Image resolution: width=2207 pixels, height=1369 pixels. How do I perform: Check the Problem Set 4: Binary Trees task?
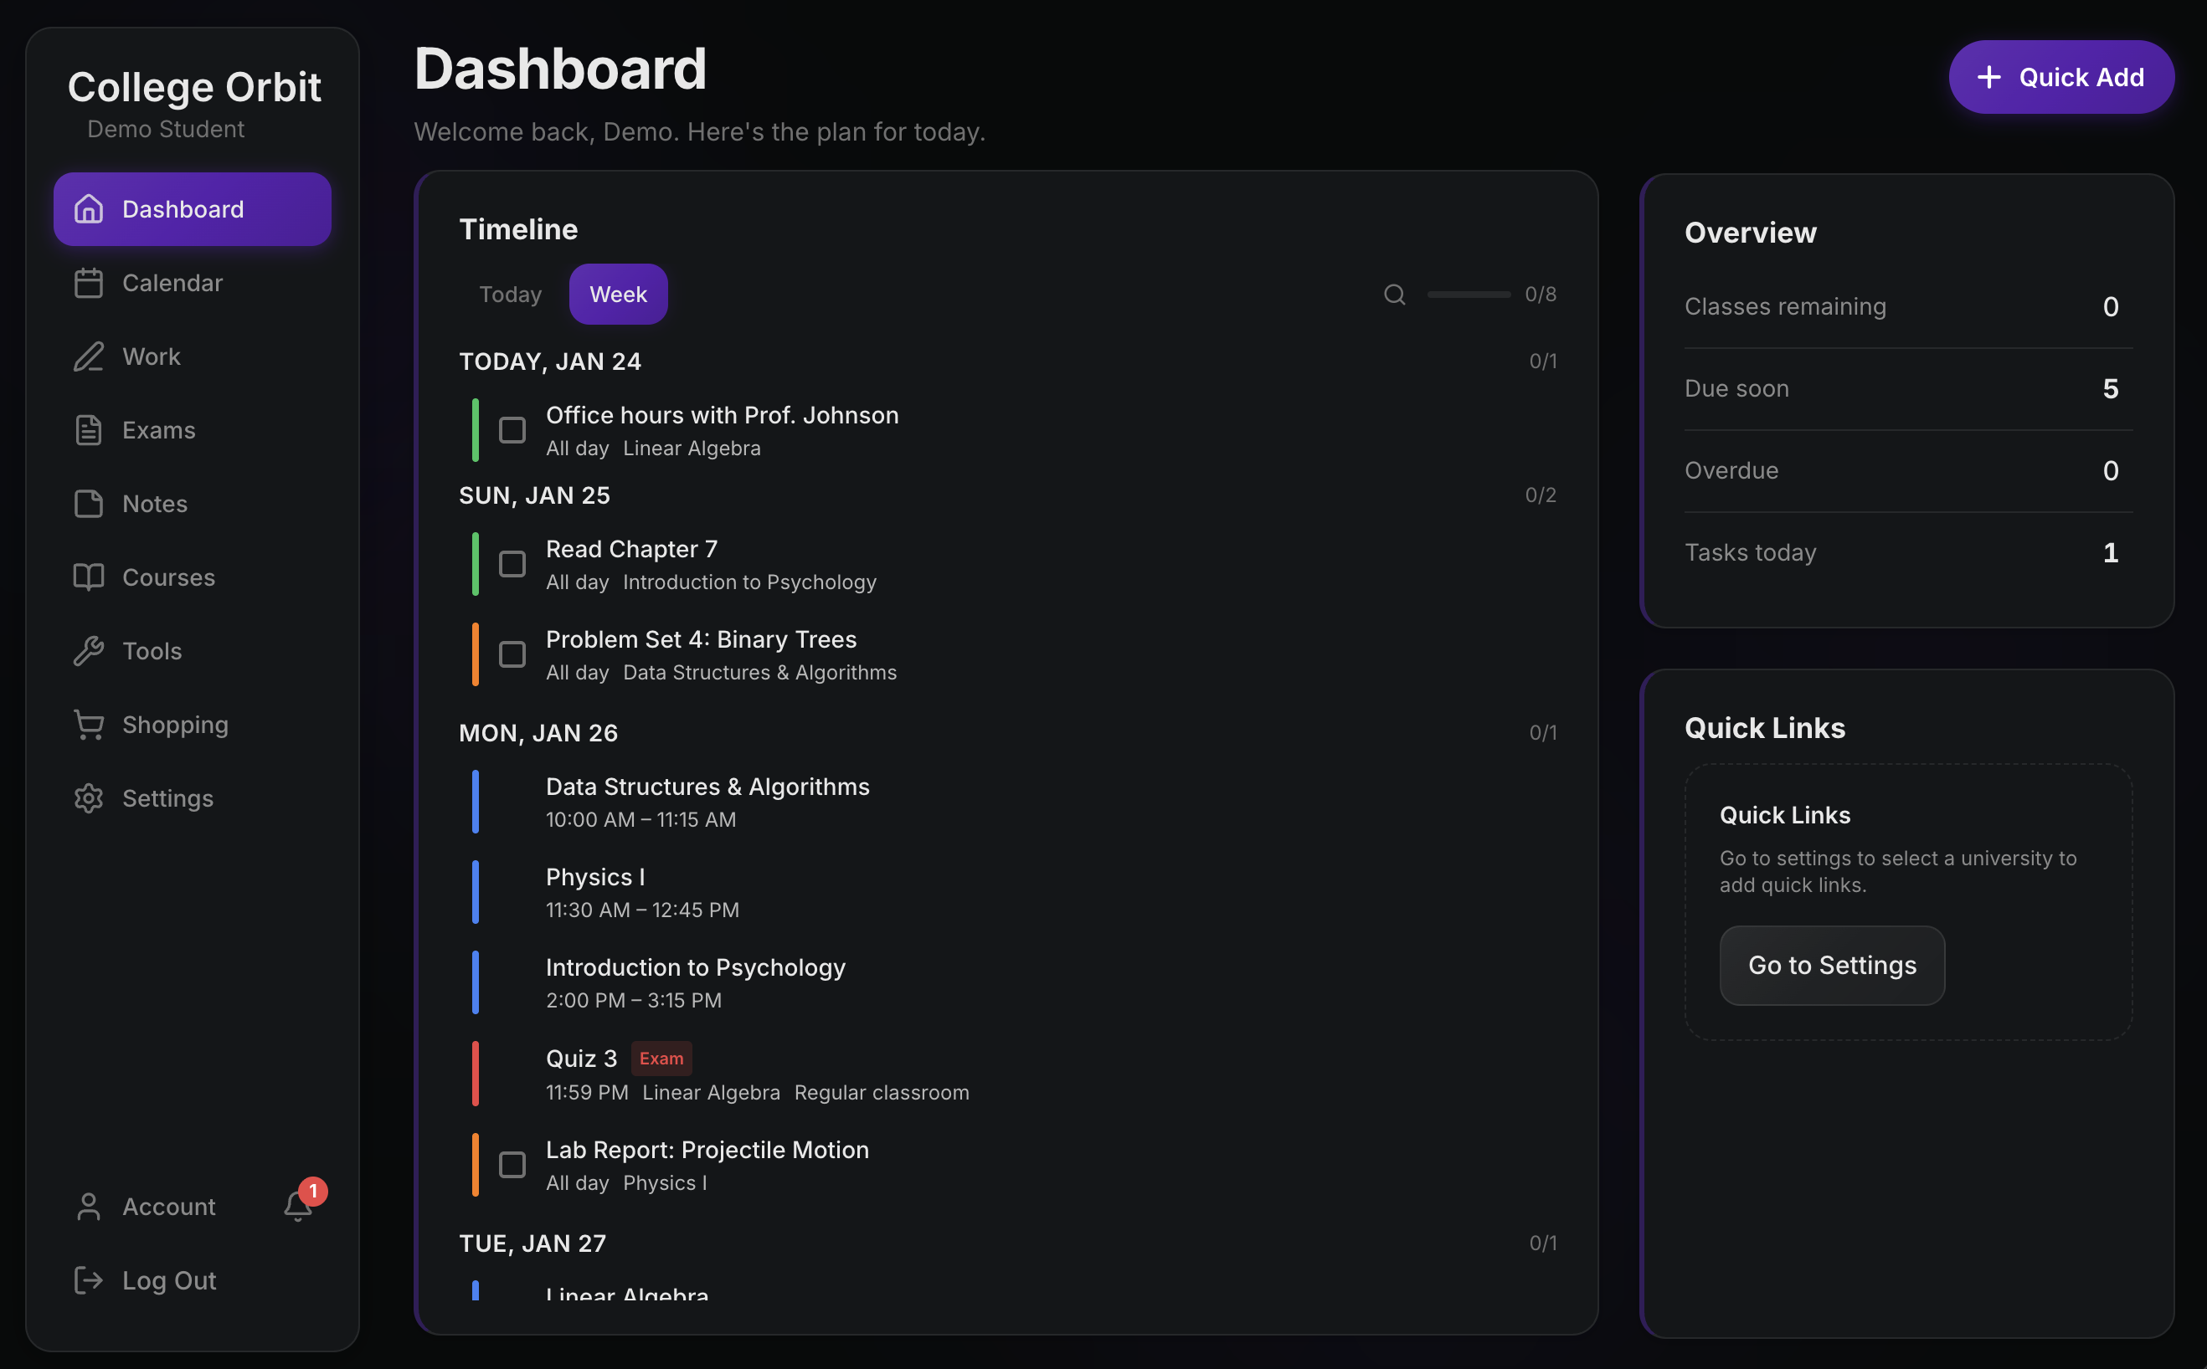coord(512,654)
